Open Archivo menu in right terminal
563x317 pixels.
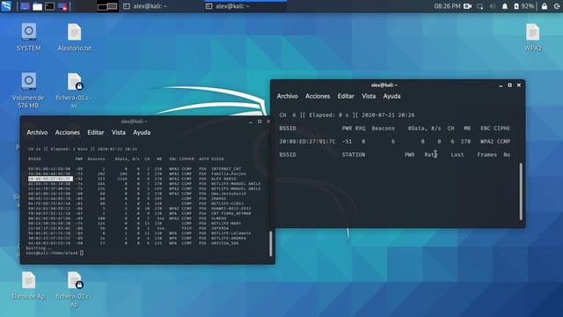point(288,96)
